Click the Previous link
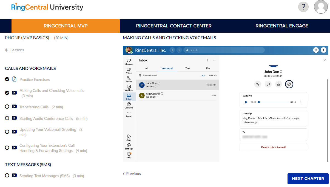This screenshot has height=187, width=330. [132, 174]
